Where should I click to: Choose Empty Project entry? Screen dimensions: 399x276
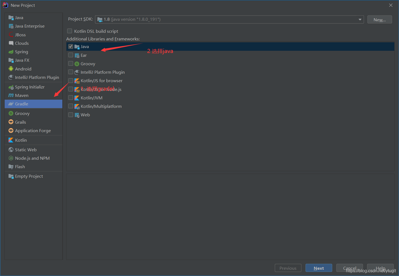pyautogui.click(x=33, y=176)
